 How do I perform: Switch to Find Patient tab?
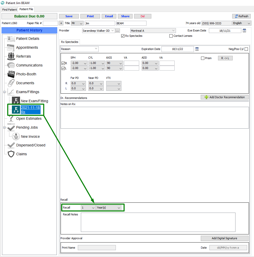coord(9,9)
